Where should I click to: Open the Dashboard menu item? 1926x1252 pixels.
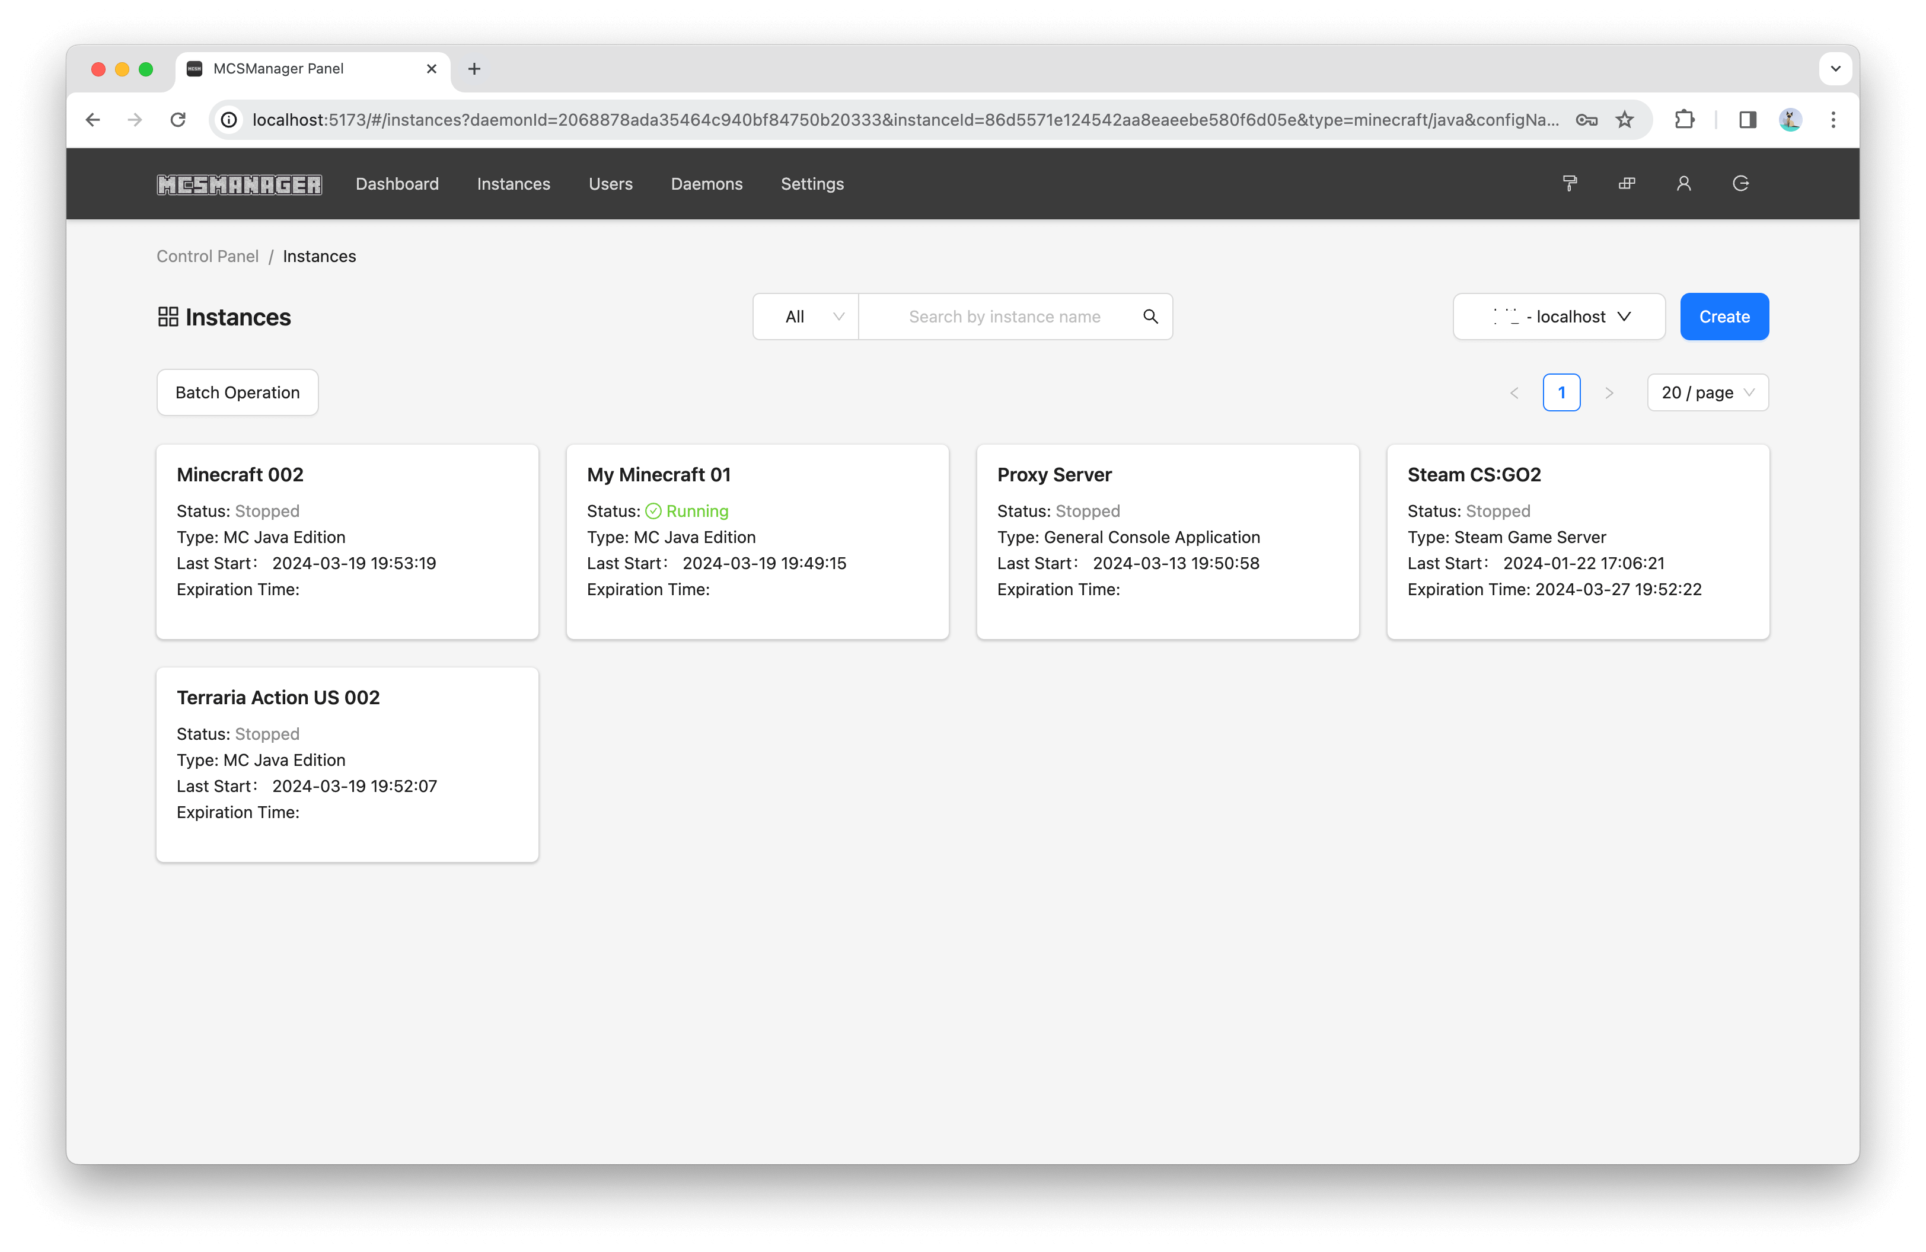point(396,183)
